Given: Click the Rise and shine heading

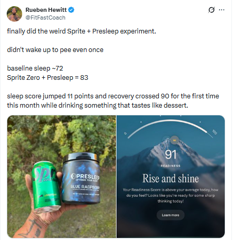Looking at the screenshot, I should point(171,179).
